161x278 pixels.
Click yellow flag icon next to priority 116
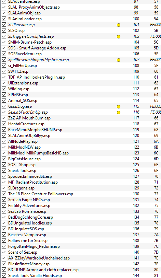pos(119,113)
